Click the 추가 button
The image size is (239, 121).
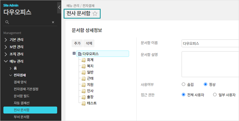[x=77, y=44]
